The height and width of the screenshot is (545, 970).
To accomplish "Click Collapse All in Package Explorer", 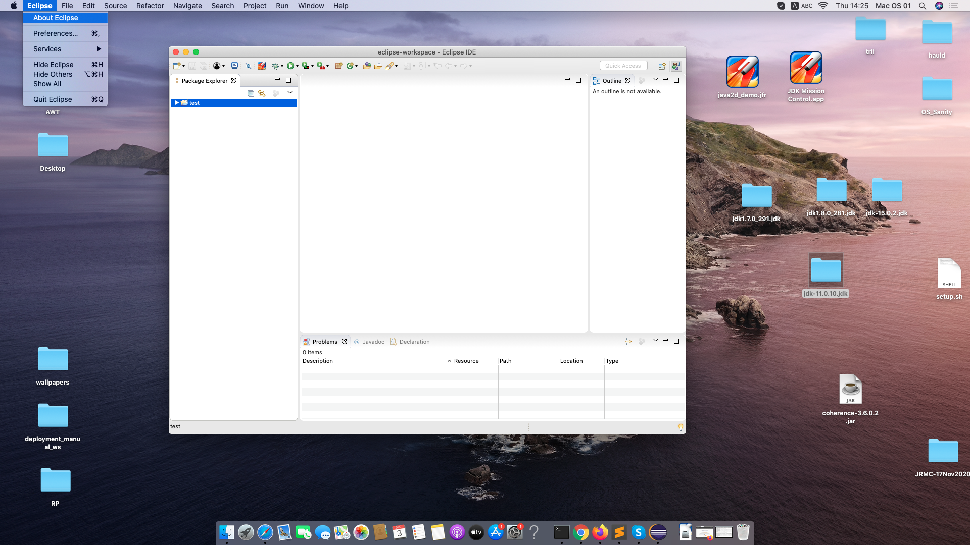I will point(251,93).
